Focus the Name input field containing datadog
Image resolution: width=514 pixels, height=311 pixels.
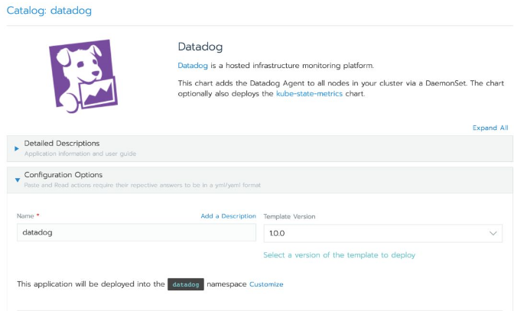click(x=136, y=232)
